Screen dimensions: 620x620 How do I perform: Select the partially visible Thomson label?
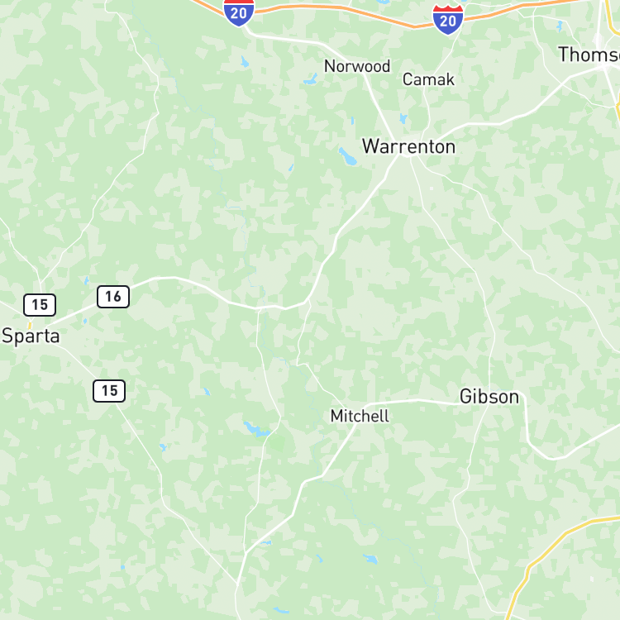pos(589,55)
